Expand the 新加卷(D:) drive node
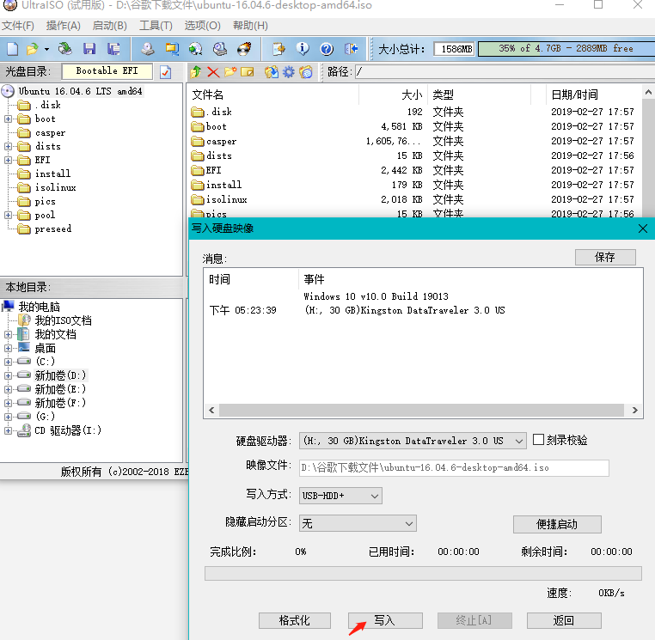The width and height of the screenshot is (655, 640). tap(8, 375)
